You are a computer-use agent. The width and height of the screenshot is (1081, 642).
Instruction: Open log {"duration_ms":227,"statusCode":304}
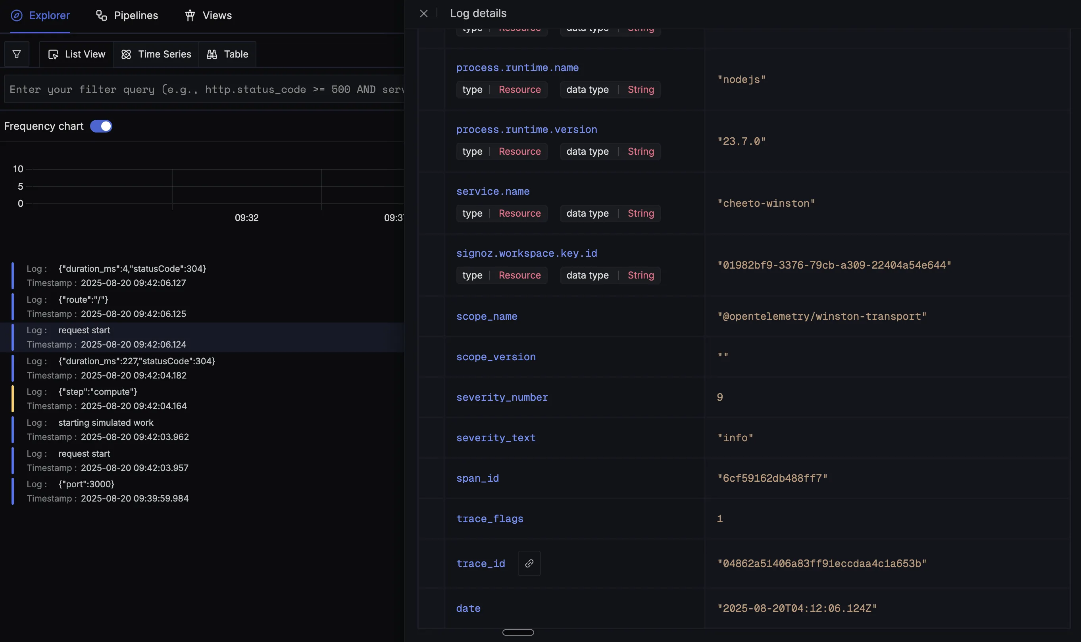[202, 368]
